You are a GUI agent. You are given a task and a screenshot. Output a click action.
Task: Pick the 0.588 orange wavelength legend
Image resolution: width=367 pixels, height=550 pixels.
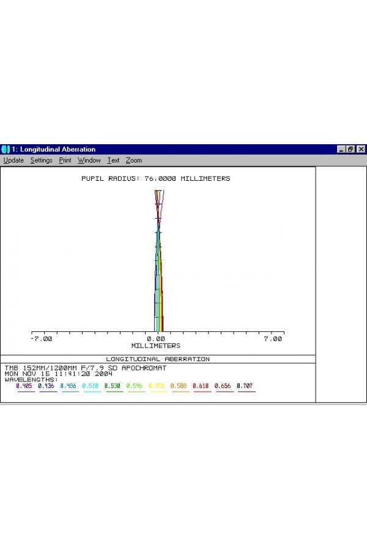coord(179,386)
